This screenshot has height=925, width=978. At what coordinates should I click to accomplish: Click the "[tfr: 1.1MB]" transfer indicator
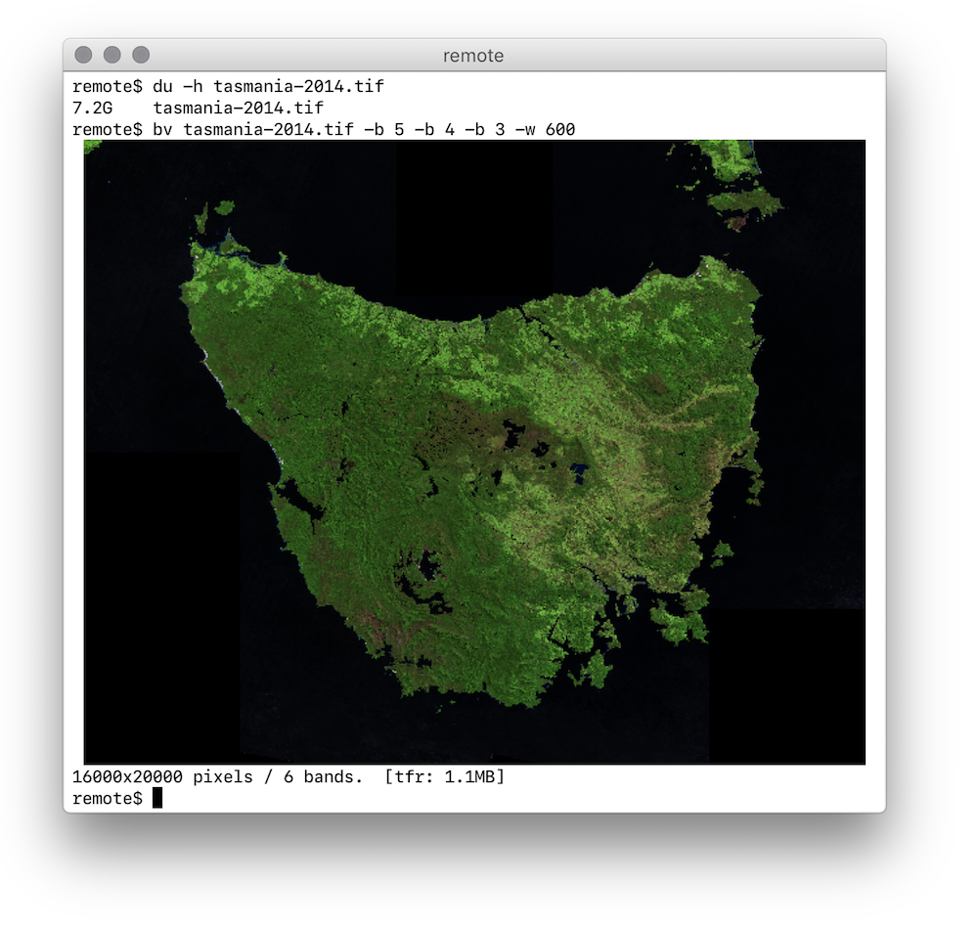pyautogui.click(x=445, y=777)
